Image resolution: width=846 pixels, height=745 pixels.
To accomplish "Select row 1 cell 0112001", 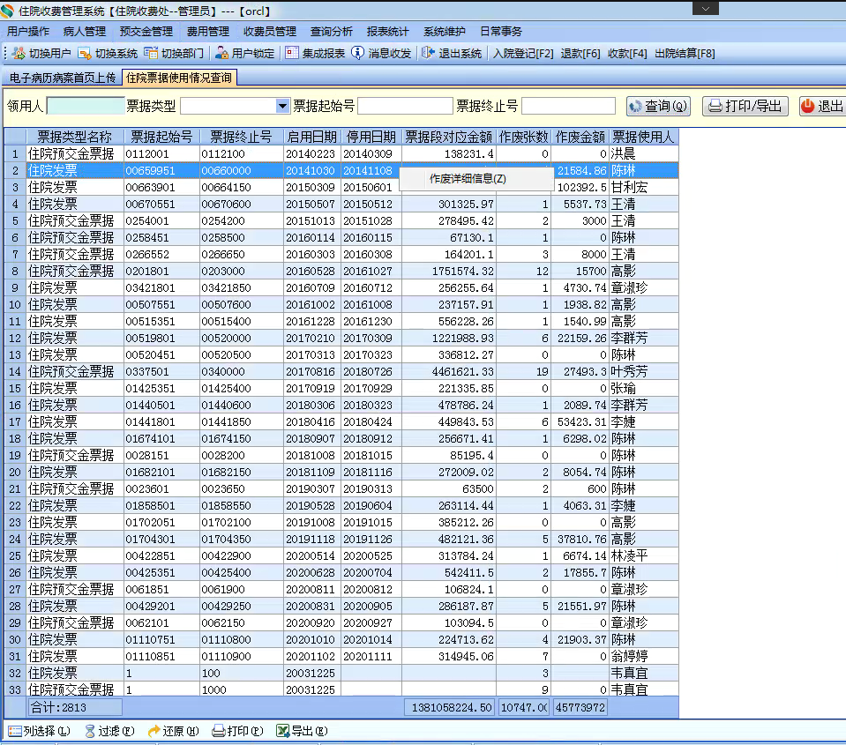I will pyautogui.click(x=161, y=153).
